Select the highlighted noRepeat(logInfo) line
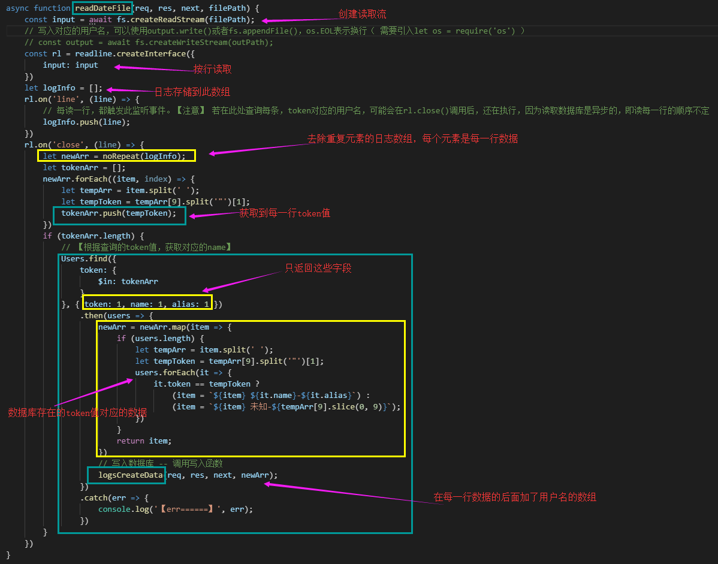The height and width of the screenshot is (564, 718). coord(117,156)
